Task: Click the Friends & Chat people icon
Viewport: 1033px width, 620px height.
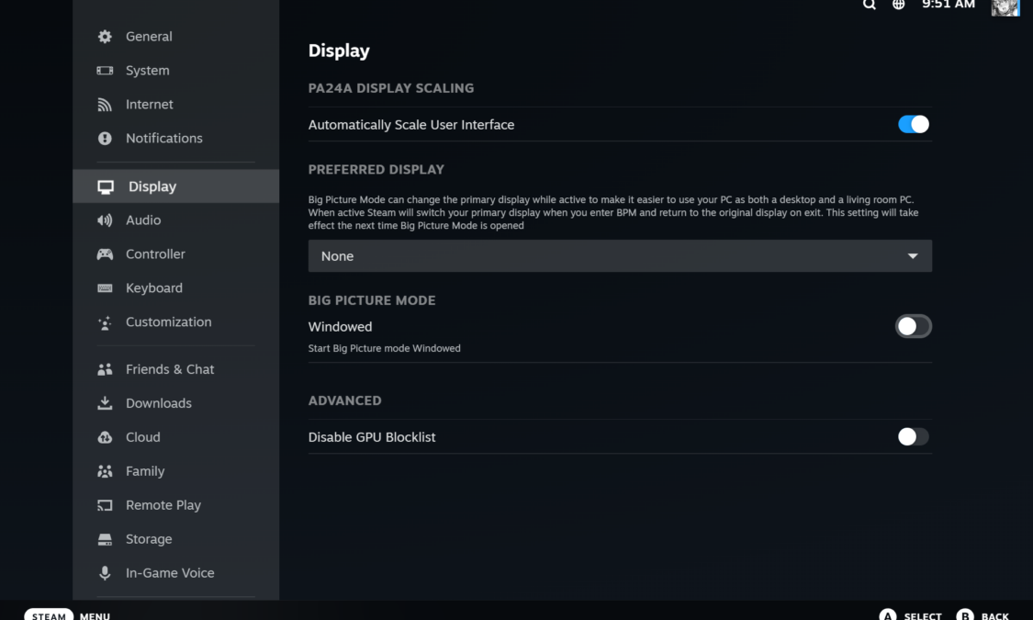Action: point(105,369)
